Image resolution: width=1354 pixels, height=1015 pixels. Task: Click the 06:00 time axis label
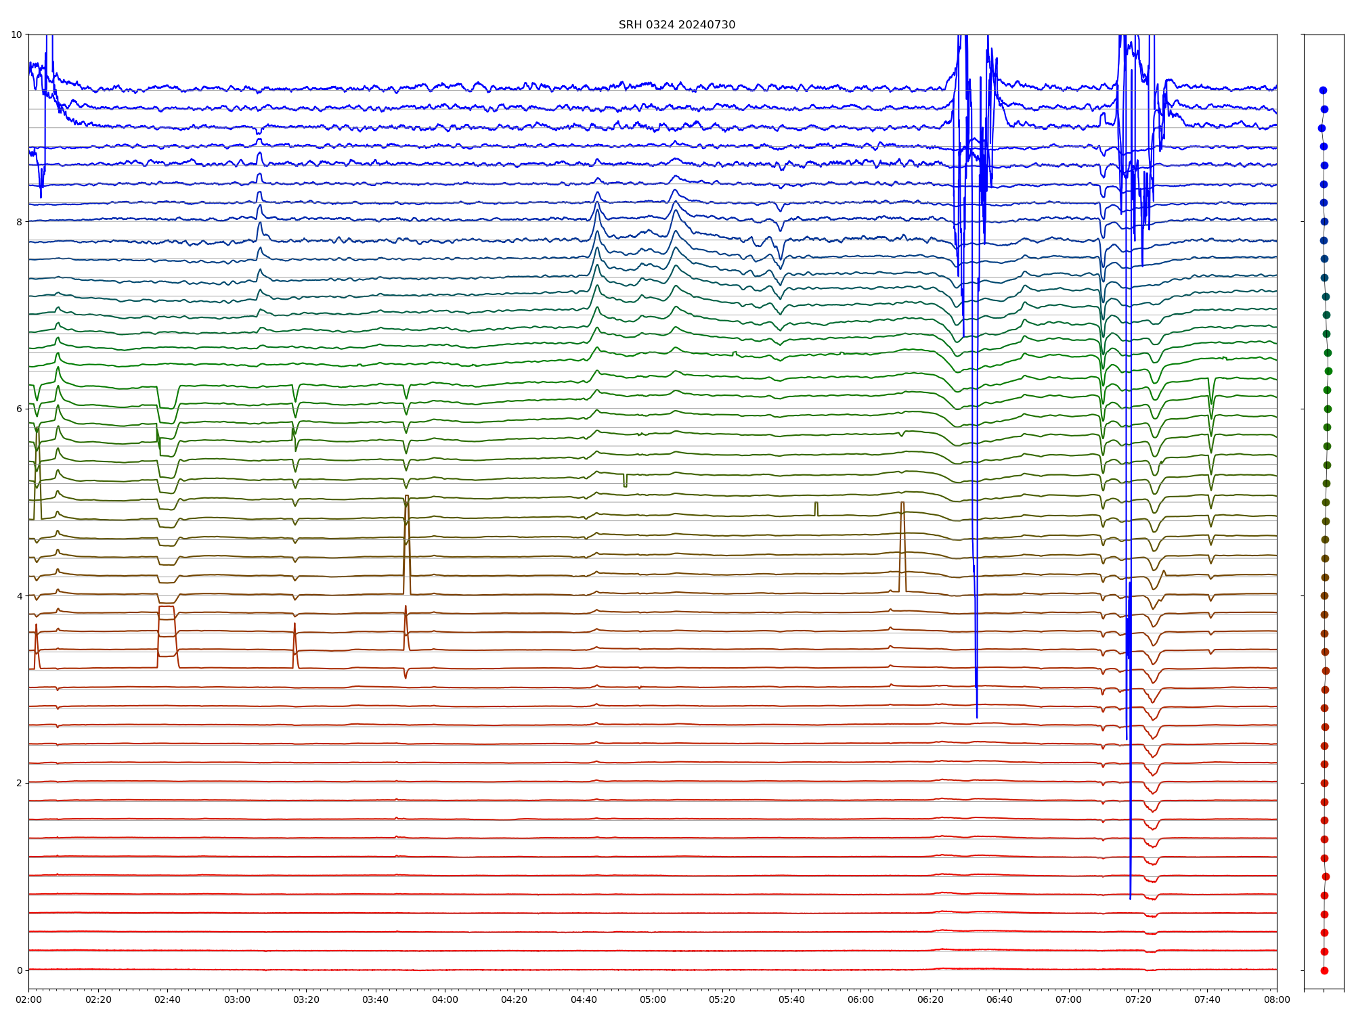(x=860, y=999)
